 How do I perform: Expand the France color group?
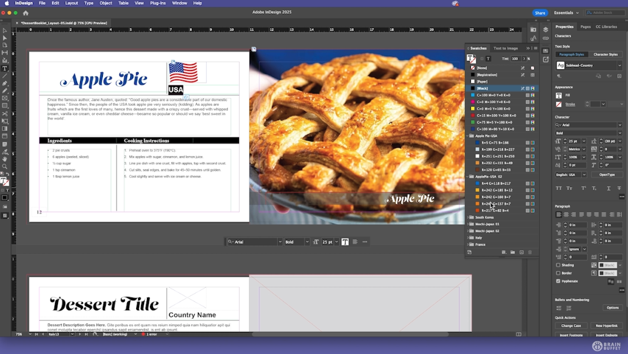pyautogui.click(x=467, y=245)
